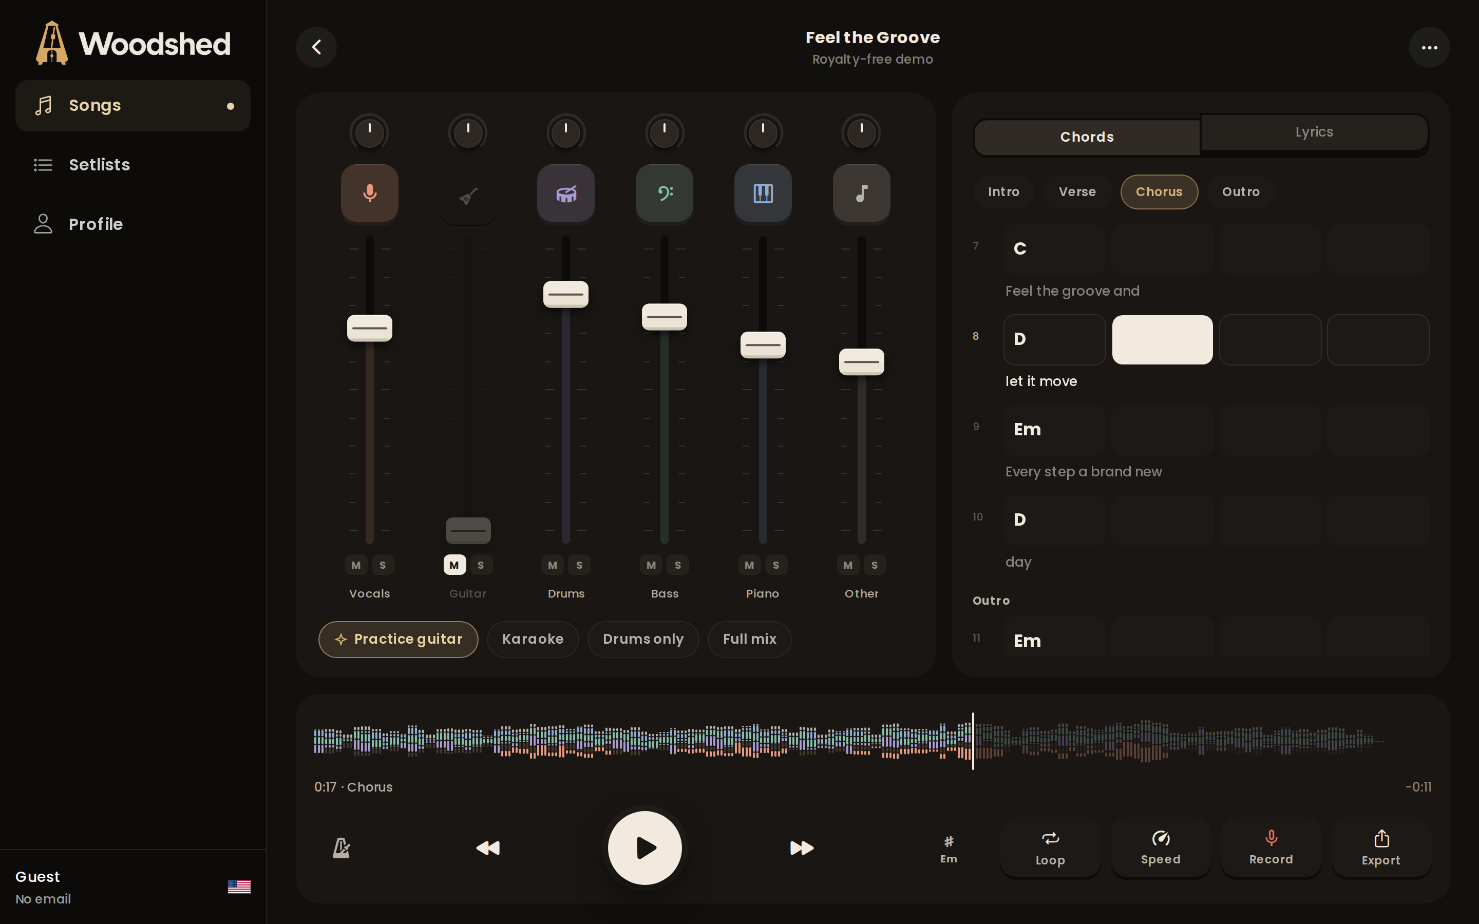Select the Chorus section chip
The image size is (1479, 924).
(x=1159, y=192)
